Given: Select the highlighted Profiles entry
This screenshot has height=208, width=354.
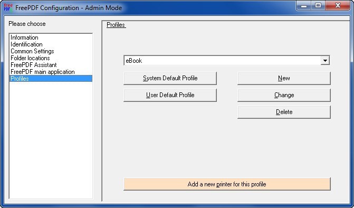Looking at the screenshot, I should coord(51,79).
